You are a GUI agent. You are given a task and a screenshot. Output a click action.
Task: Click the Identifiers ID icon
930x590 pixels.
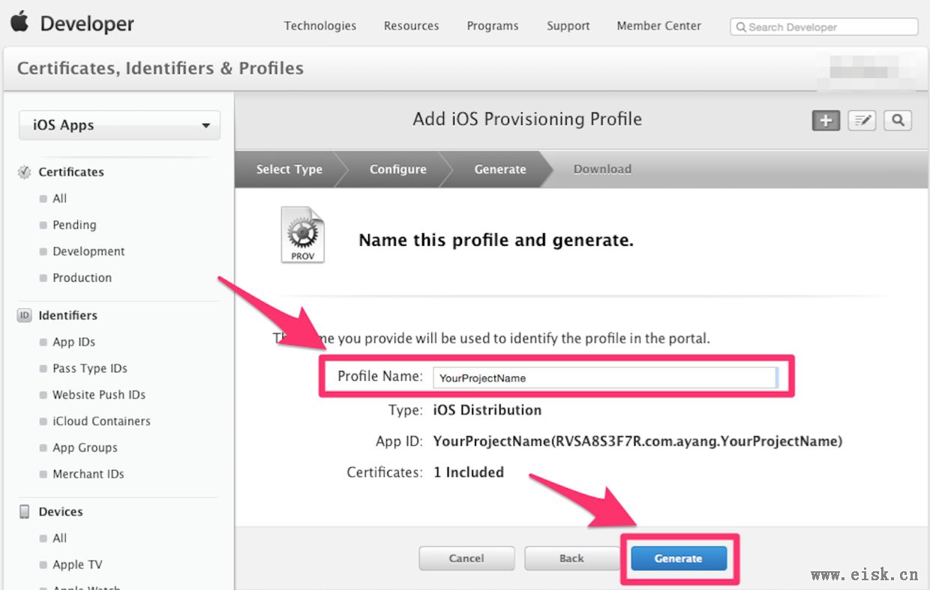coord(25,316)
